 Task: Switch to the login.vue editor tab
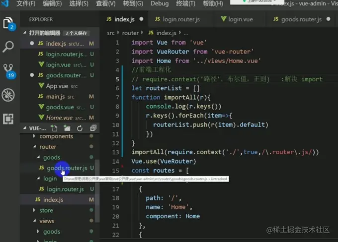[x=240, y=19]
